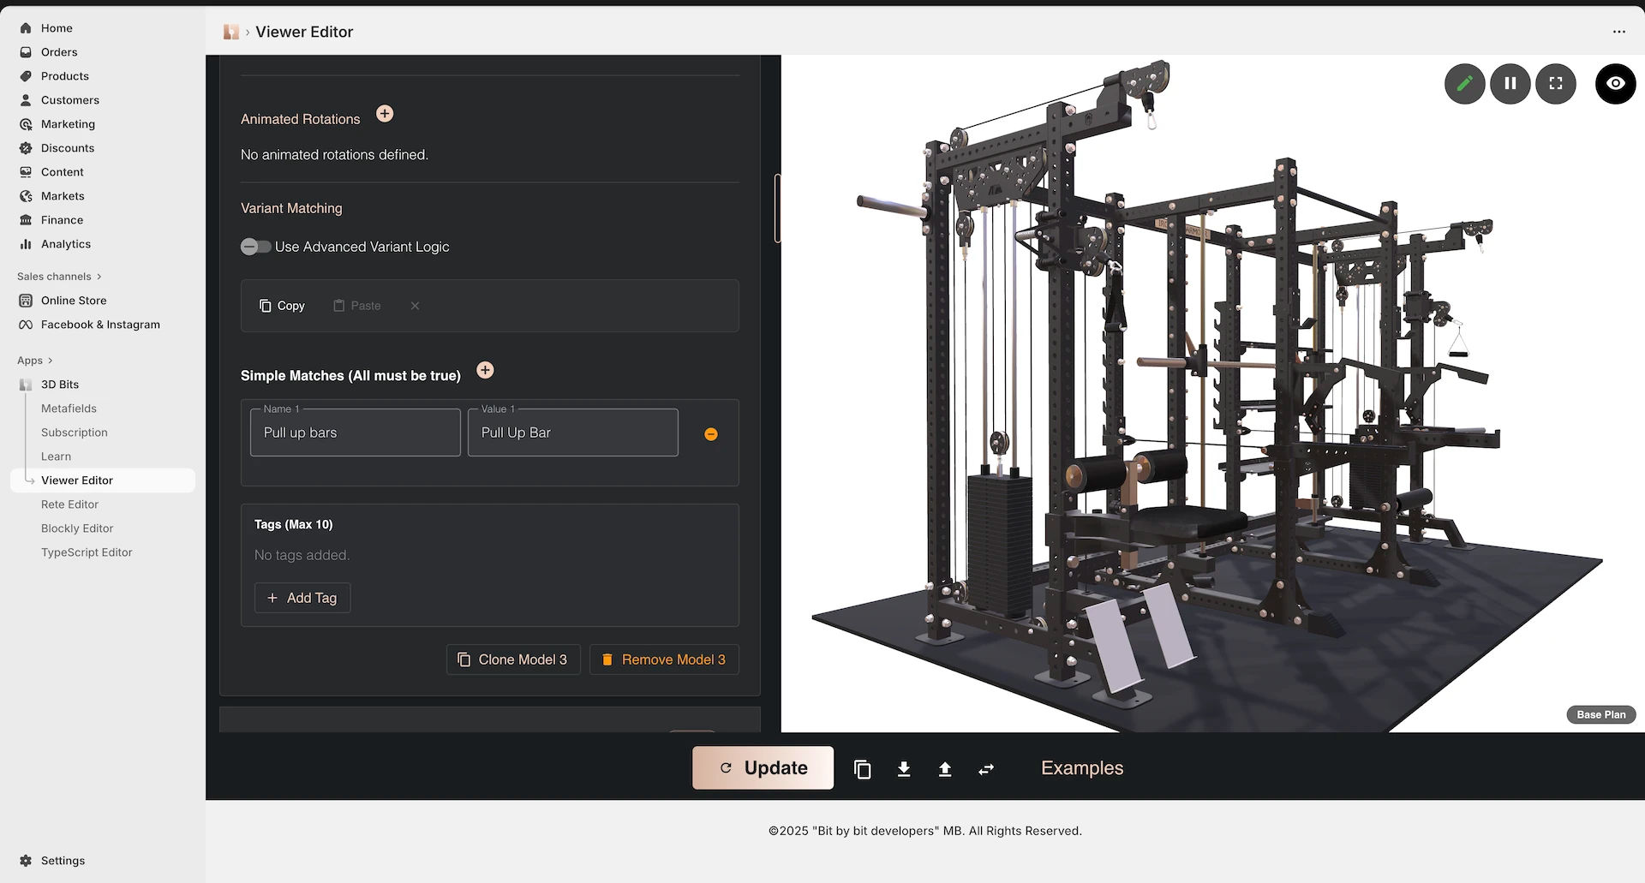Upload a viewer configuration
The width and height of the screenshot is (1645, 883).
(944, 768)
